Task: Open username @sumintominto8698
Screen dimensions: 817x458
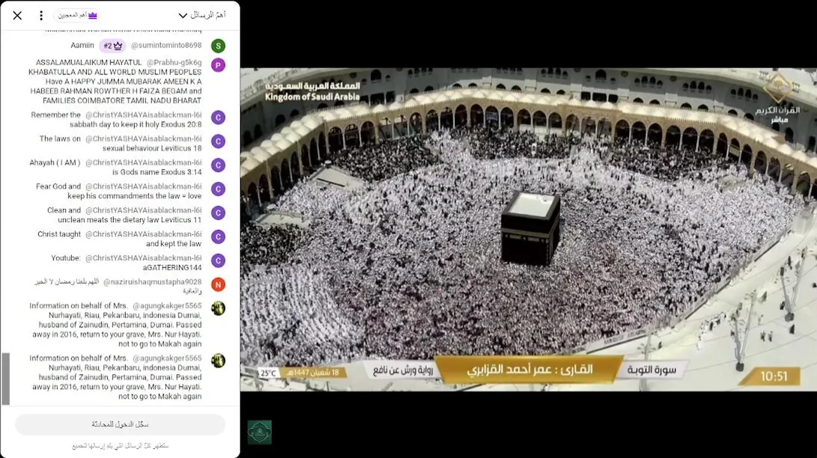Action: tap(166, 46)
